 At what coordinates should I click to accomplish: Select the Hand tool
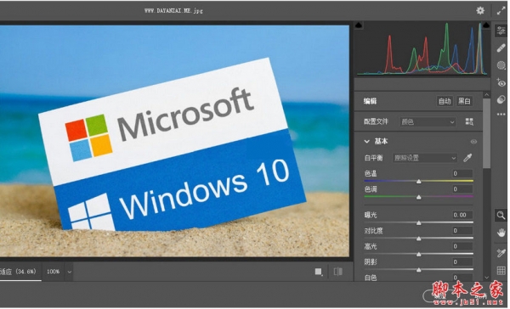pos(501,233)
